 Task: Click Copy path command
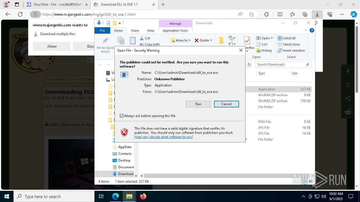pos(150,44)
